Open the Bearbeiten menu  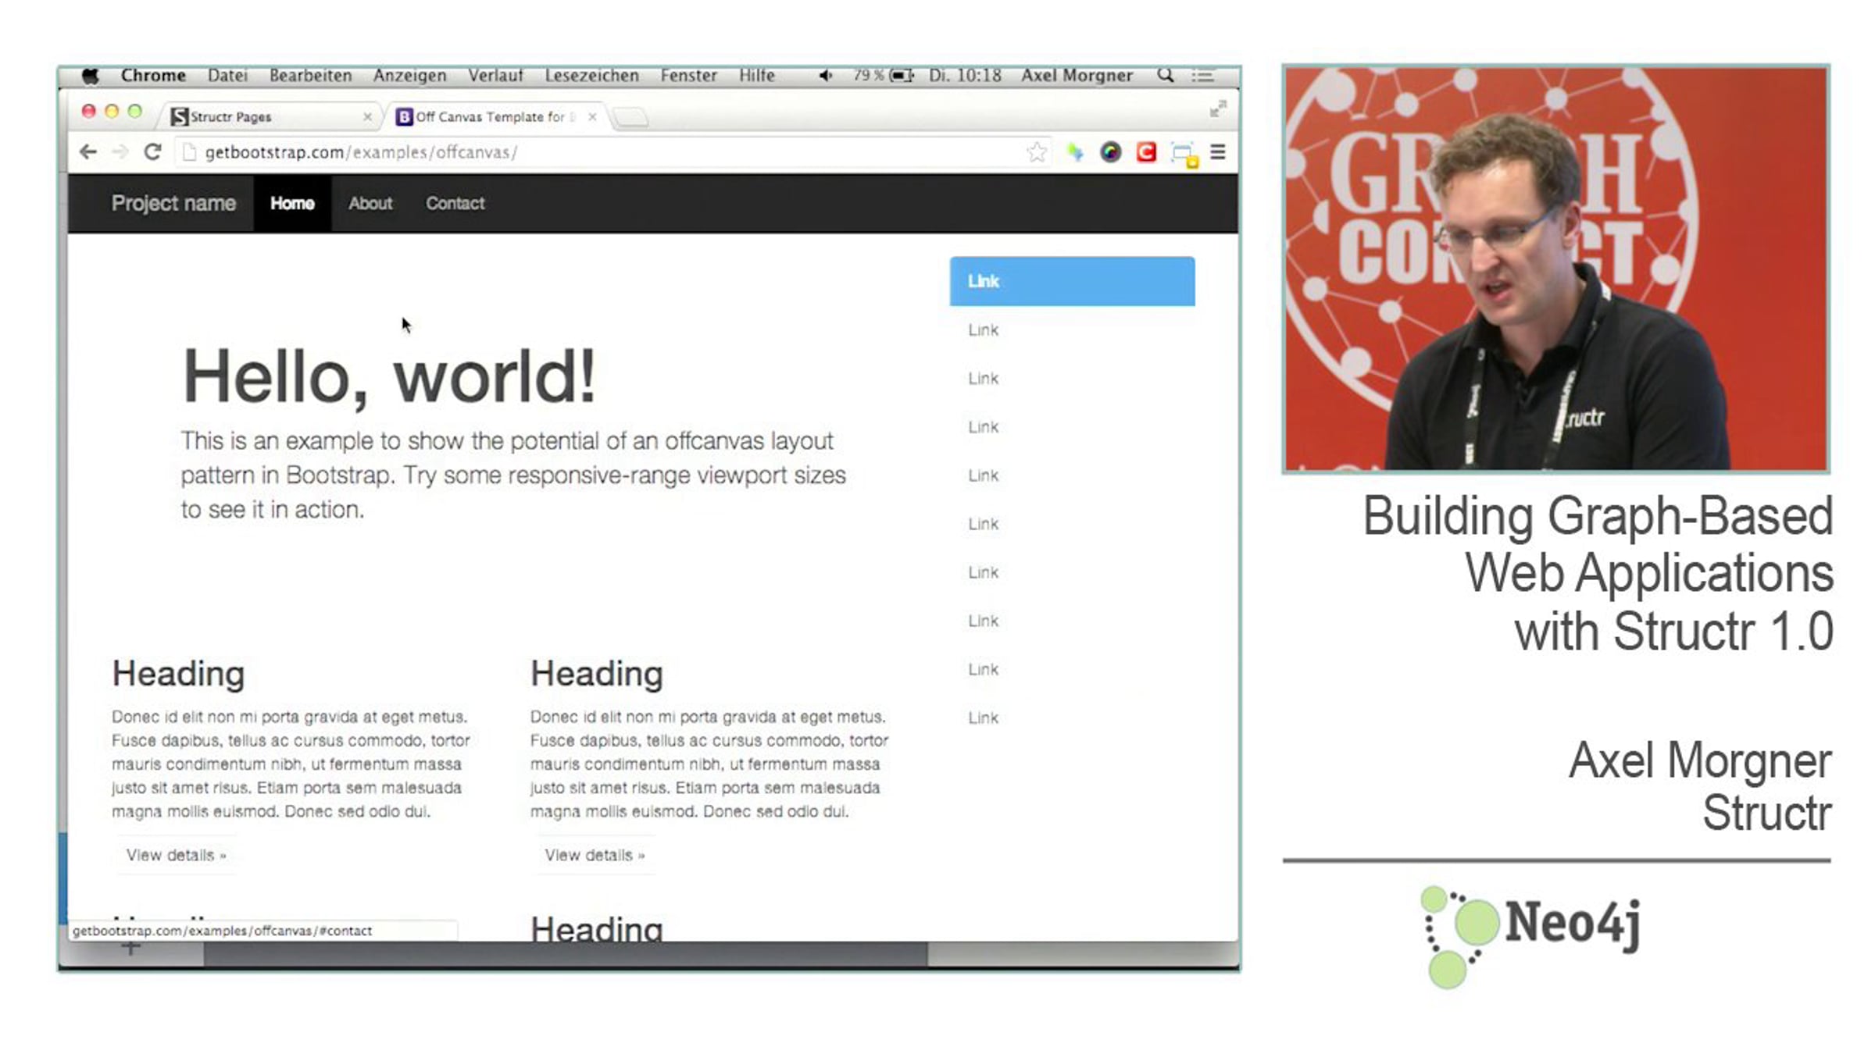311,76
